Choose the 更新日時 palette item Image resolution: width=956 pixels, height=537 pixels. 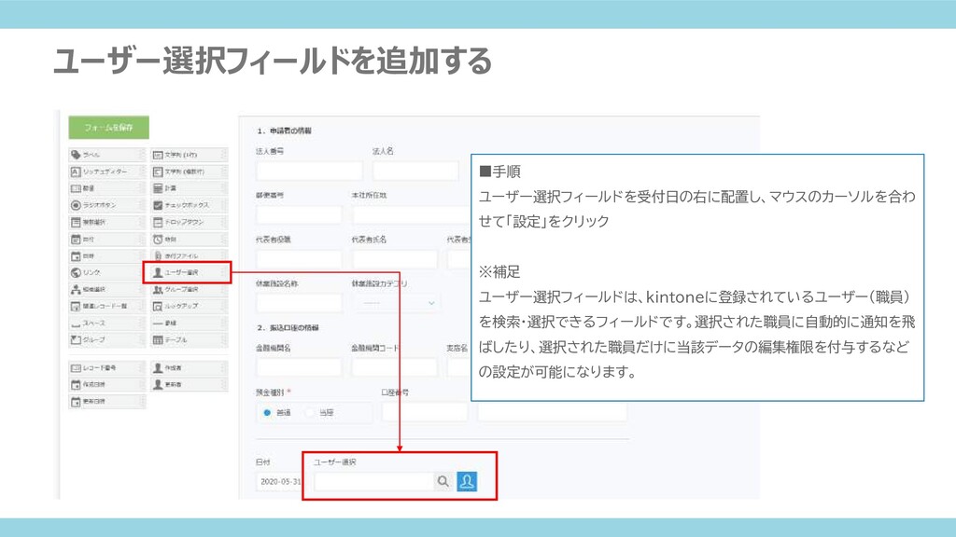107,402
